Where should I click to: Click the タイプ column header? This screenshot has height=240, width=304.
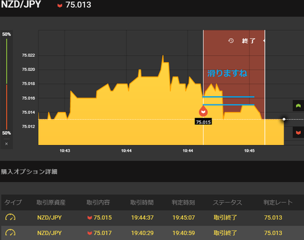pyautogui.click(x=13, y=203)
